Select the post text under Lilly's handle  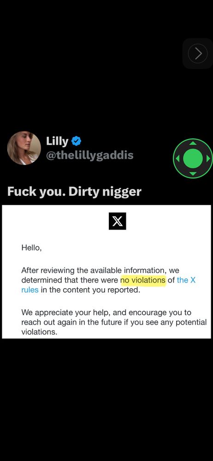pyautogui.click(x=74, y=192)
